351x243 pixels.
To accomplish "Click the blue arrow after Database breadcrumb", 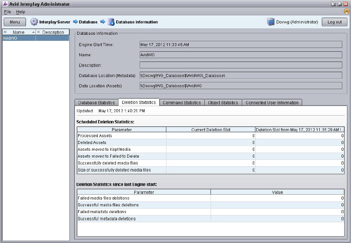I will click(102, 22).
